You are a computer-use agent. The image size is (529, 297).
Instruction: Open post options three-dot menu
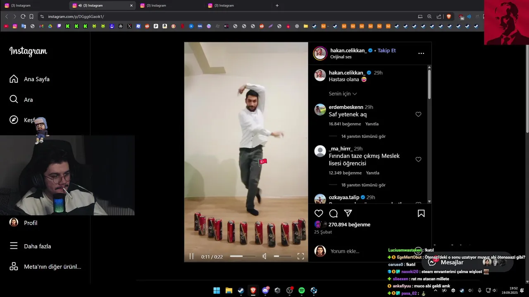(x=421, y=53)
